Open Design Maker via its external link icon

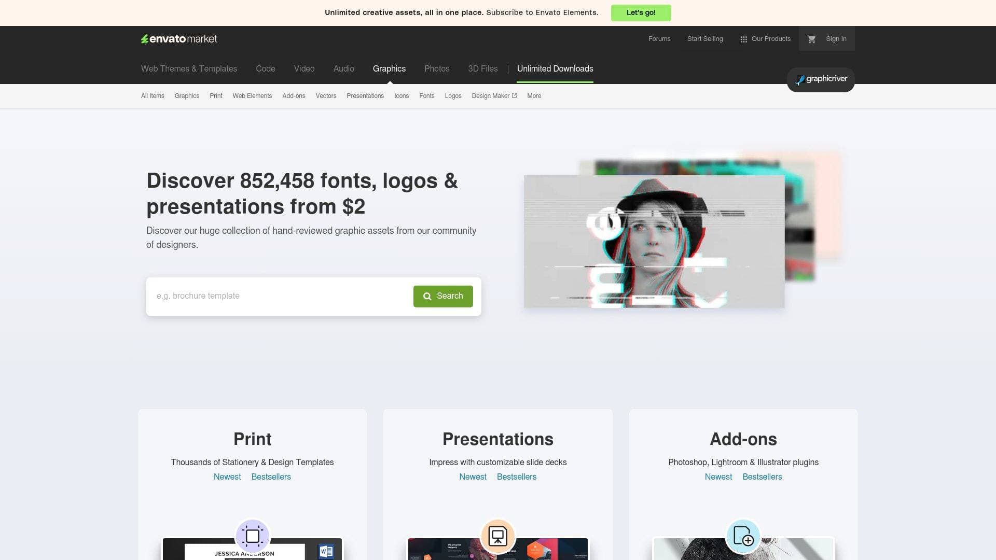pyautogui.click(x=514, y=95)
